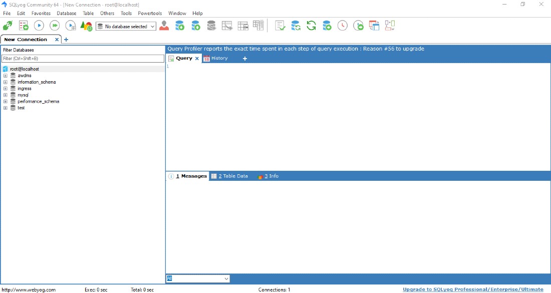Viewport: 551px width, 293px height.
Task: Open the File menu
Action: 7,14
